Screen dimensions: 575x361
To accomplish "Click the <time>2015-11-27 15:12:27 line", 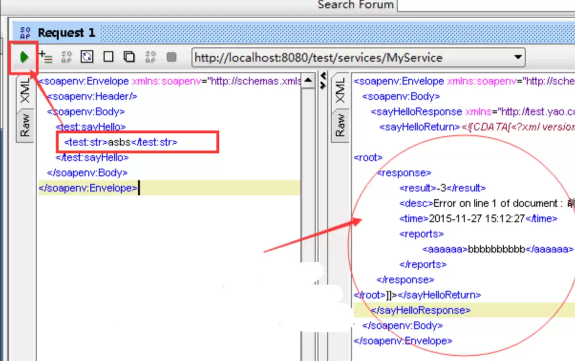I will click(x=478, y=219).
